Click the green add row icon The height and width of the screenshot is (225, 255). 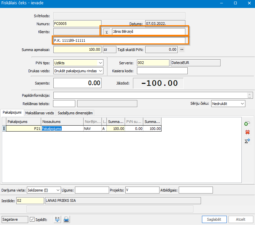coord(247,123)
